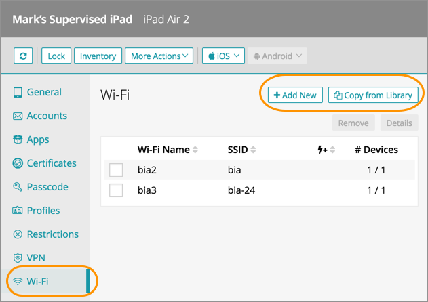Click the VPN shield icon
428x302 pixels.
pyautogui.click(x=18, y=259)
